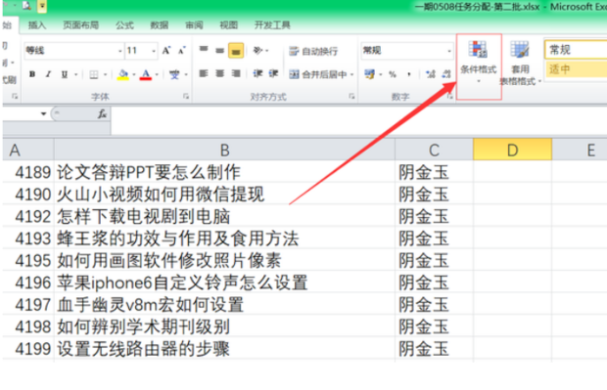Select cell 论文答辩PPT要怎么制作

(224, 172)
